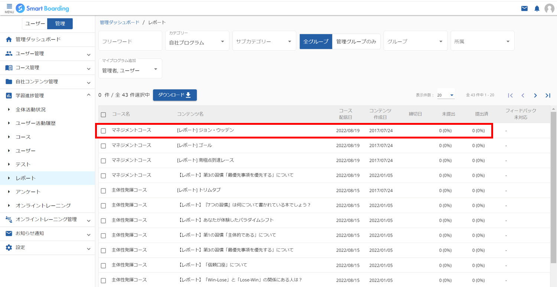
Task: Follow the 管理ダッシュボード breadcrumb link
Action: (x=120, y=23)
